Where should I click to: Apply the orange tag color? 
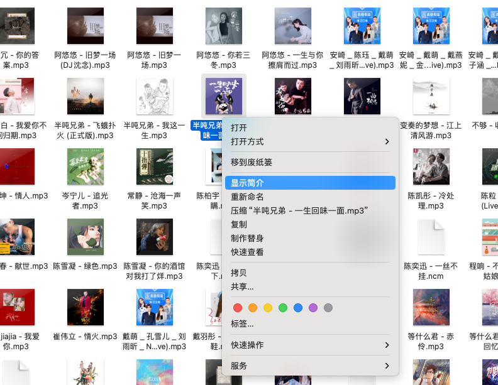click(253, 308)
